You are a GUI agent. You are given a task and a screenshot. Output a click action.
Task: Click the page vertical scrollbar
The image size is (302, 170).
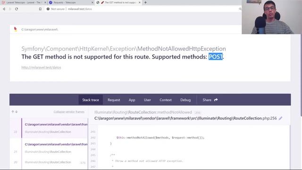click(x=301, y=75)
